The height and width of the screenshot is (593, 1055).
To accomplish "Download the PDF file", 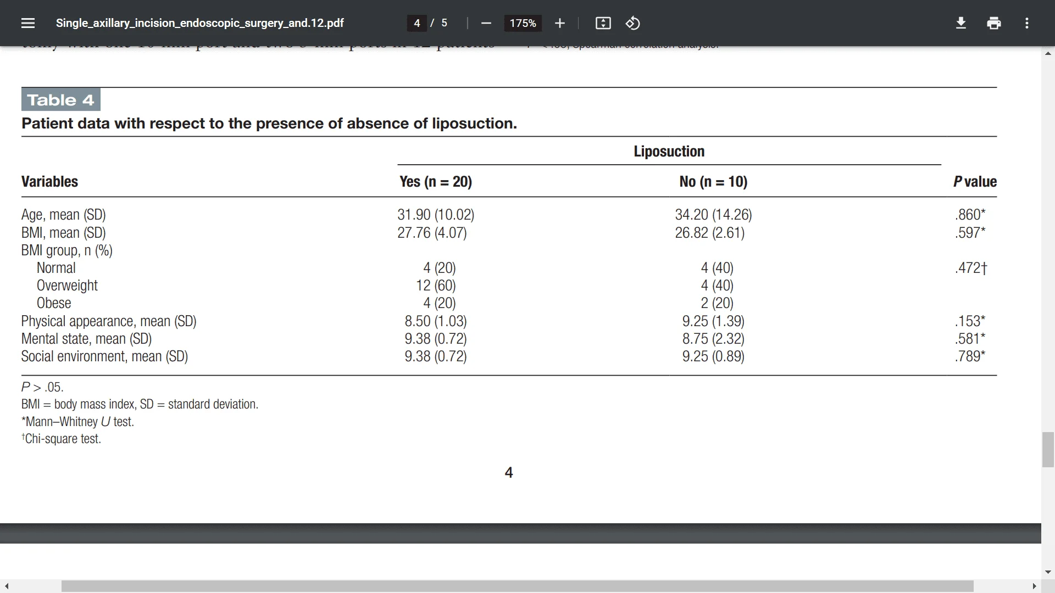I will point(960,23).
